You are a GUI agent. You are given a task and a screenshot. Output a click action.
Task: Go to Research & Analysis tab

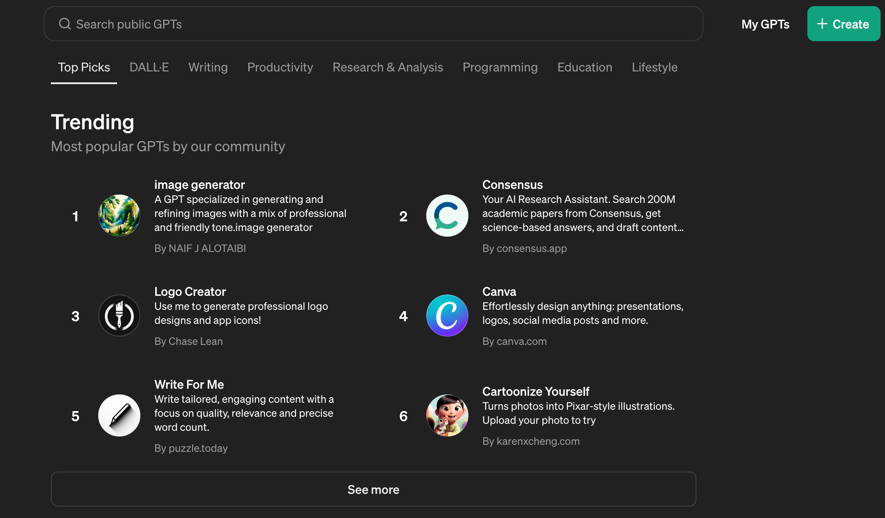(388, 67)
